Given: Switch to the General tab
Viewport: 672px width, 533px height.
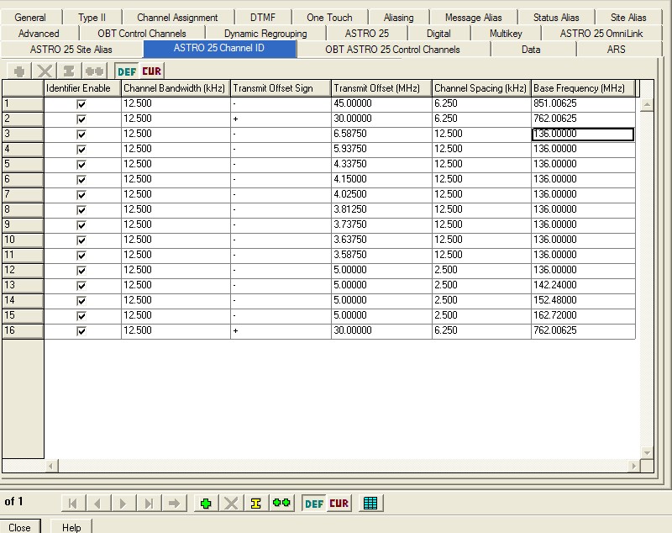Looking at the screenshot, I should [x=30, y=18].
